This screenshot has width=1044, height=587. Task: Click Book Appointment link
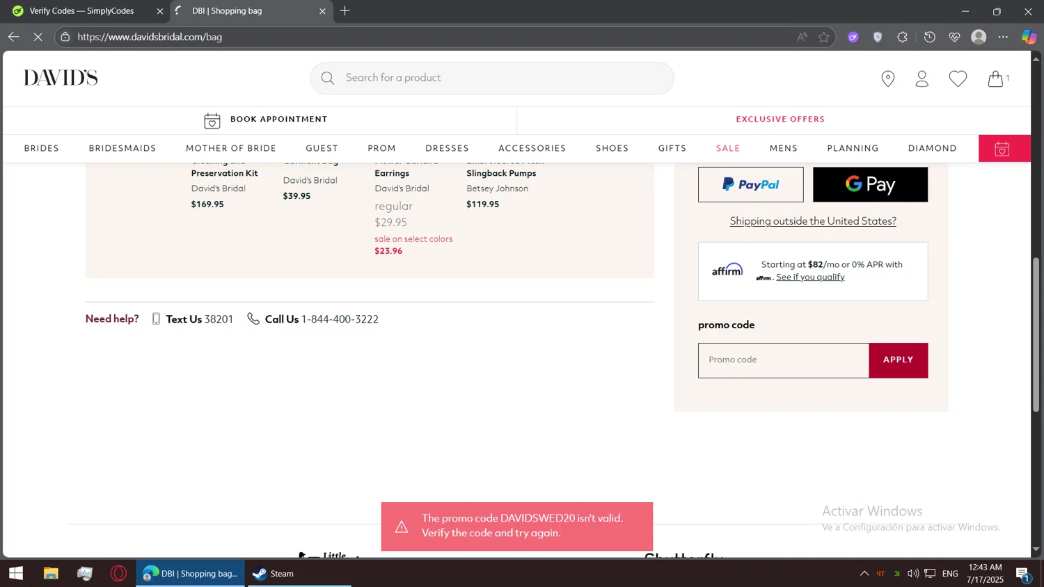278,120
